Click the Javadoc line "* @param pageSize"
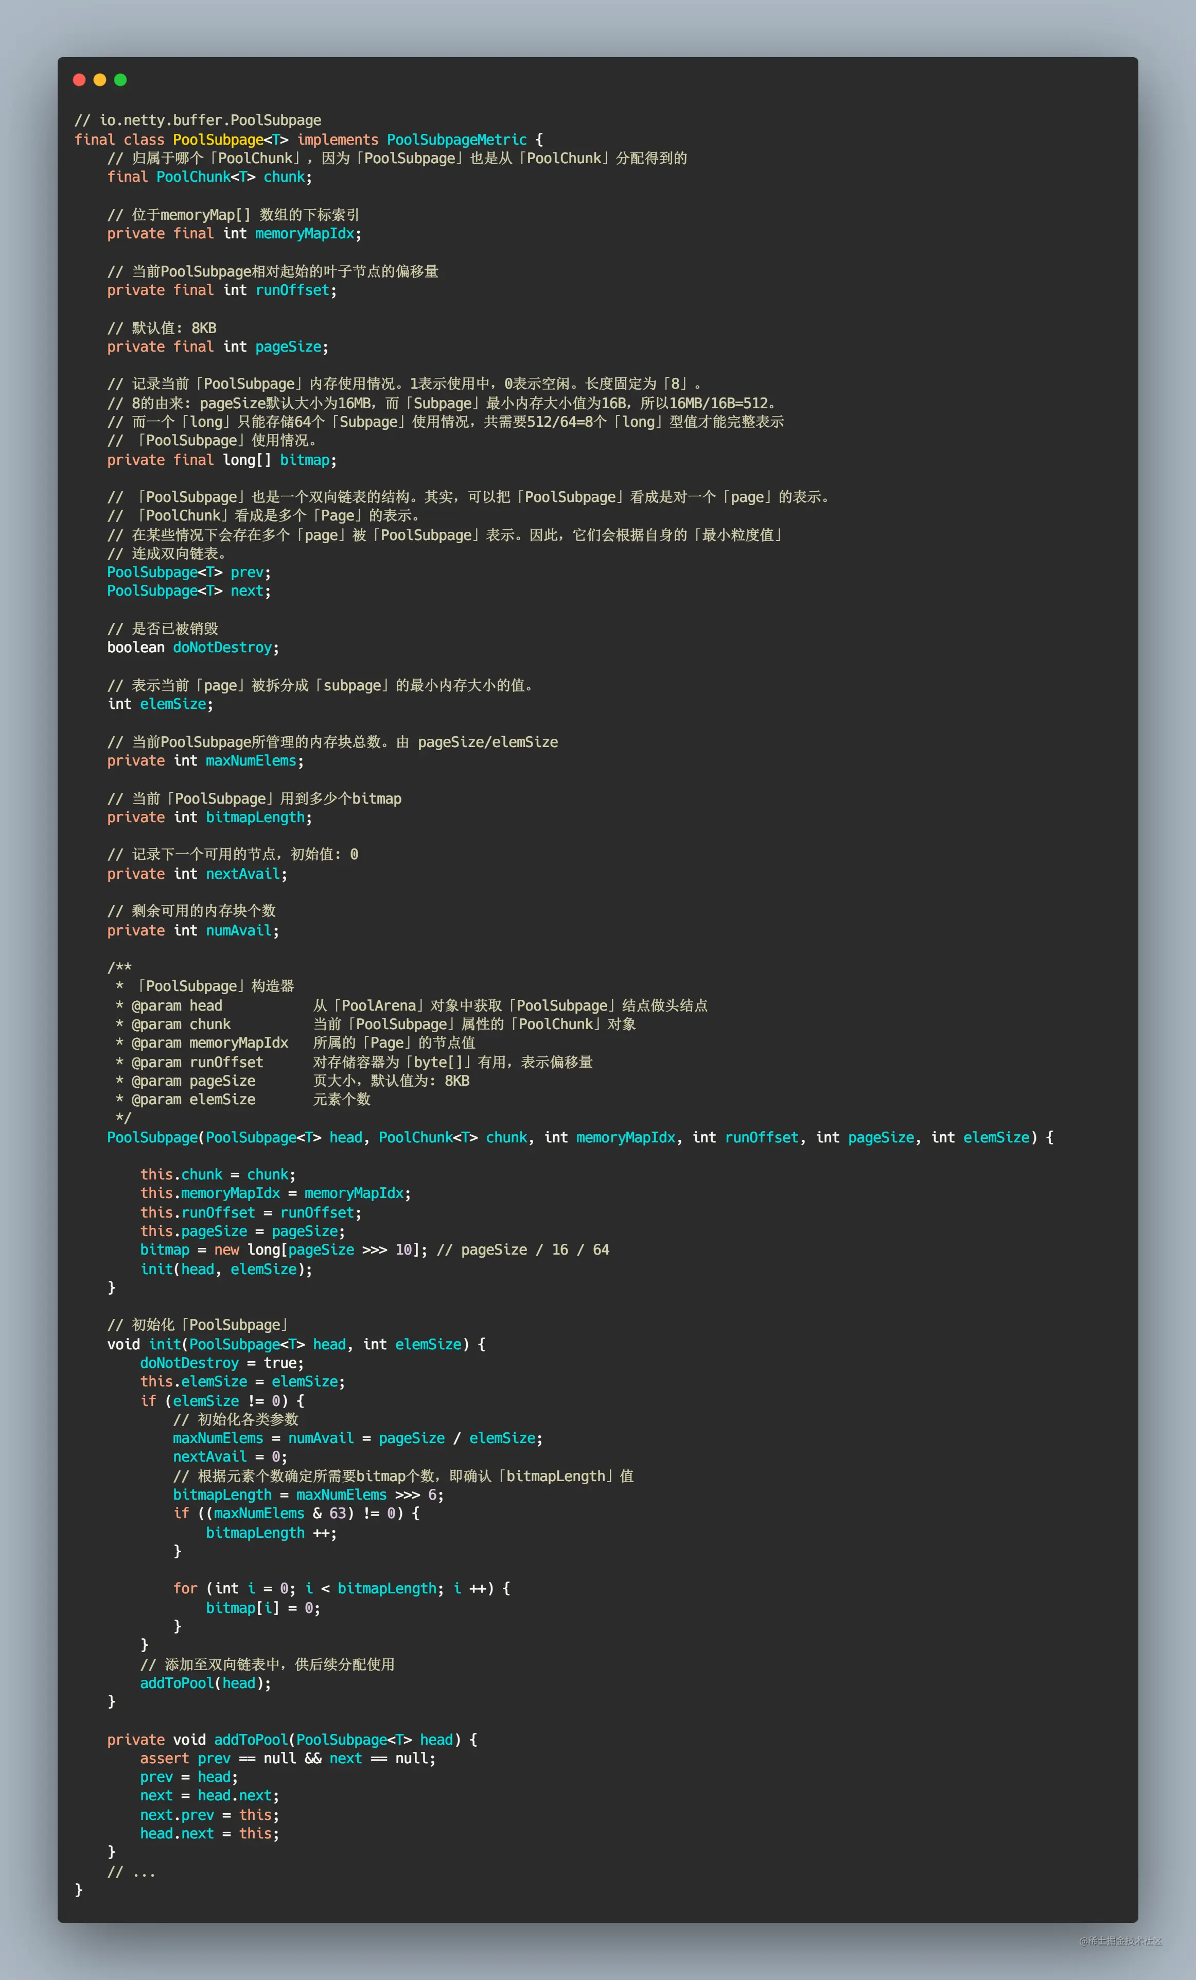Viewport: 1196px width, 1980px height. pos(292,1081)
